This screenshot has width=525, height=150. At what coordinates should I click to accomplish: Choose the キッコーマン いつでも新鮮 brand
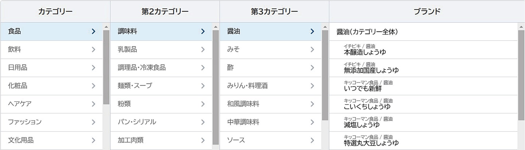pos(362,88)
